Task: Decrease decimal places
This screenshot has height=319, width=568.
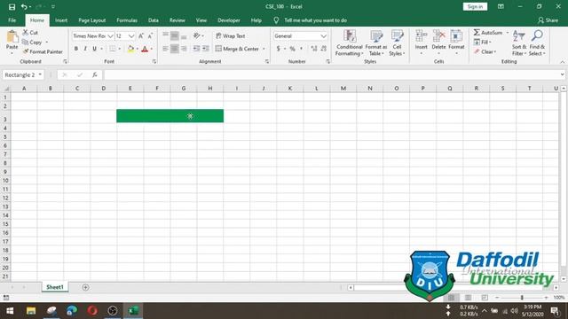Action: point(323,49)
